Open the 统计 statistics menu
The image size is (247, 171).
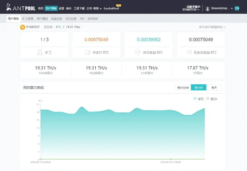(x=69, y=8)
